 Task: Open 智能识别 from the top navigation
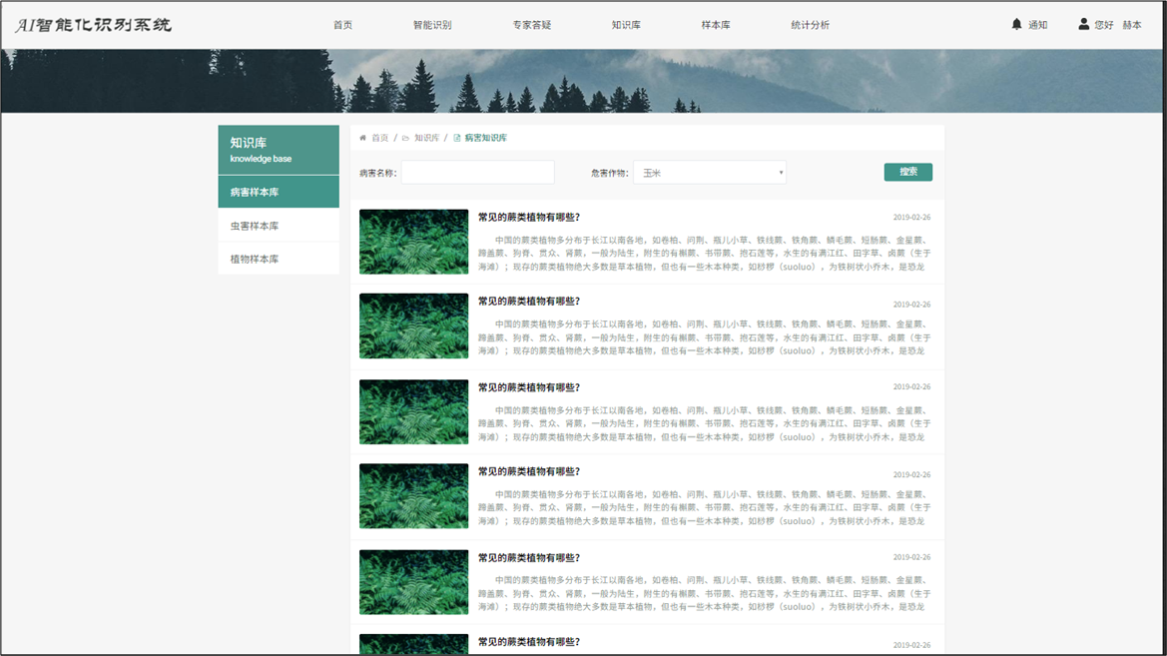(x=432, y=25)
